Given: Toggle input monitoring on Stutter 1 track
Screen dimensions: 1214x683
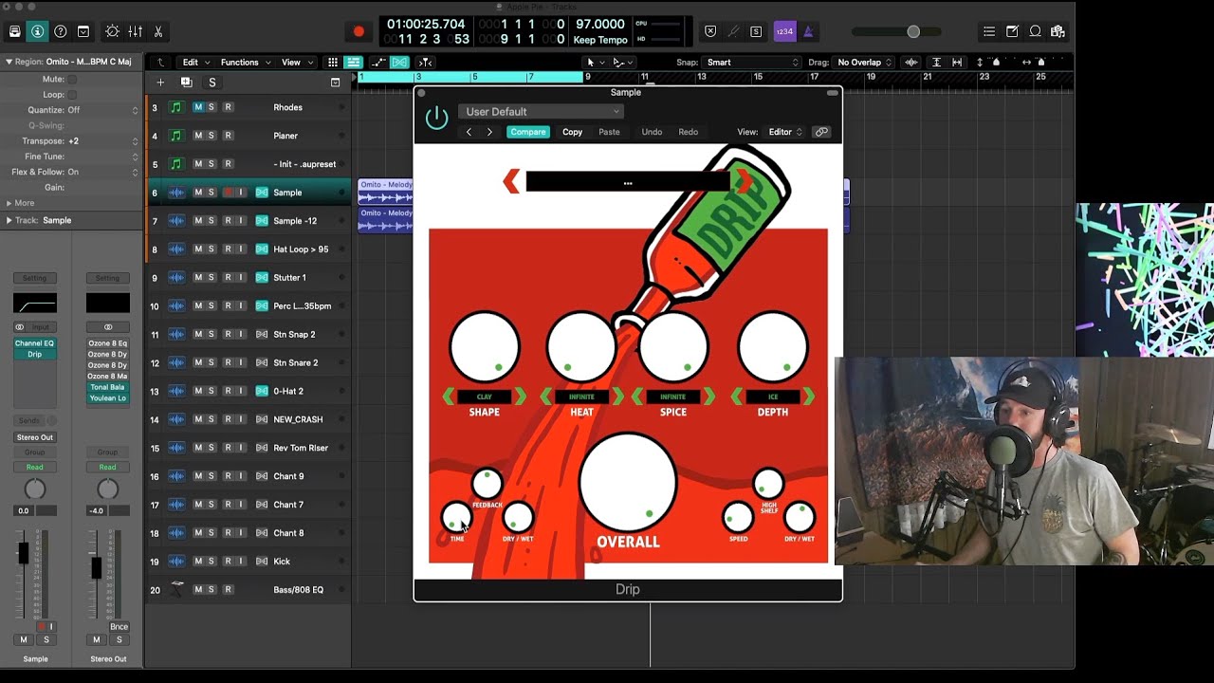Looking at the screenshot, I should pos(241,278).
